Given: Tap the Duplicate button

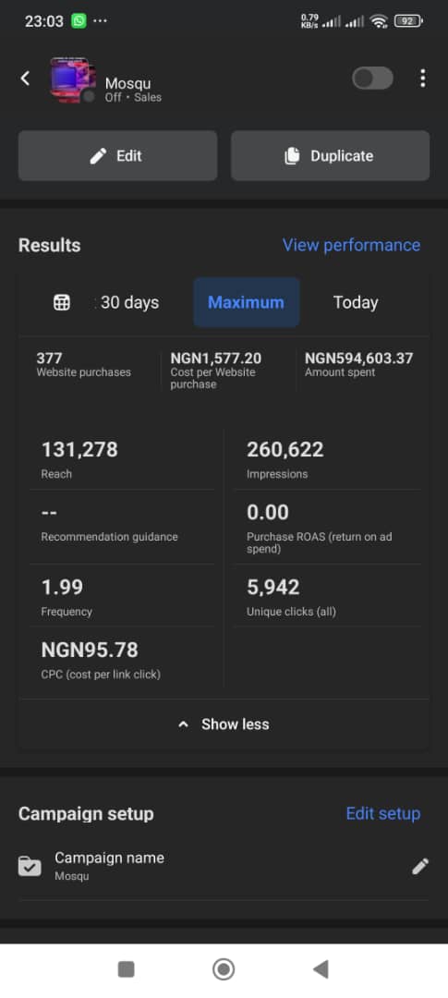Looking at the screenshot, I should 331,156.
